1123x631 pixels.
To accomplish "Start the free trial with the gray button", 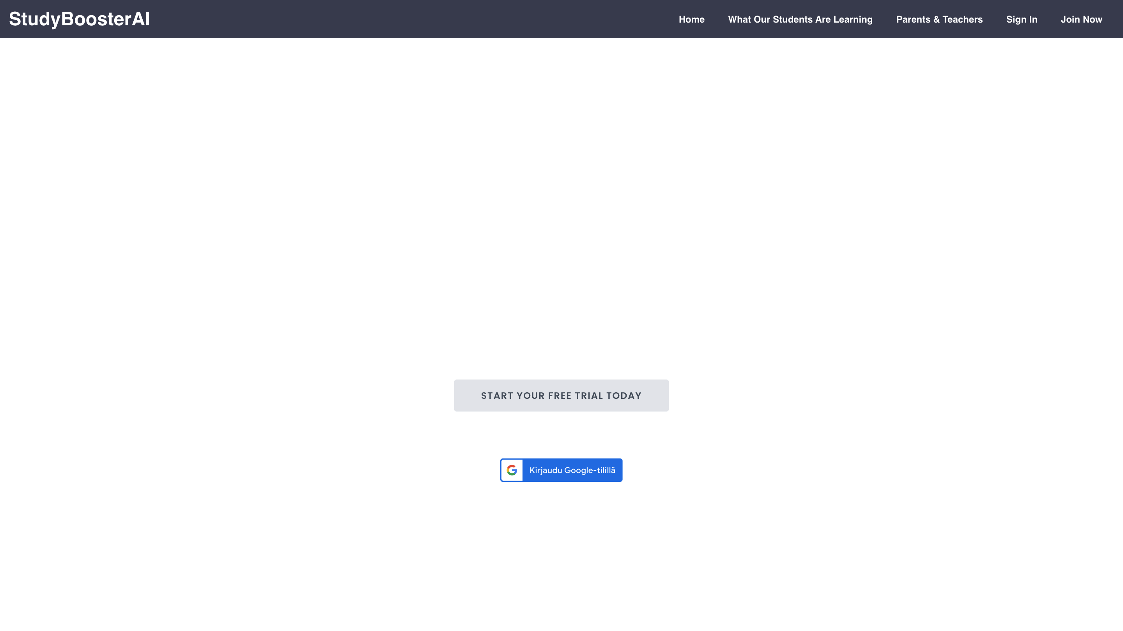I will tap(561, 395).
